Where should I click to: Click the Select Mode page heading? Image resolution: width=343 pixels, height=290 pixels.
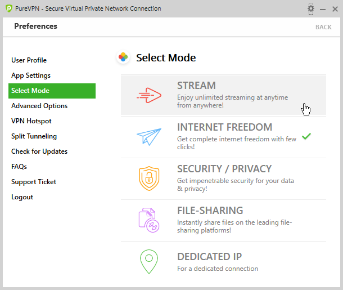(166, 58)
